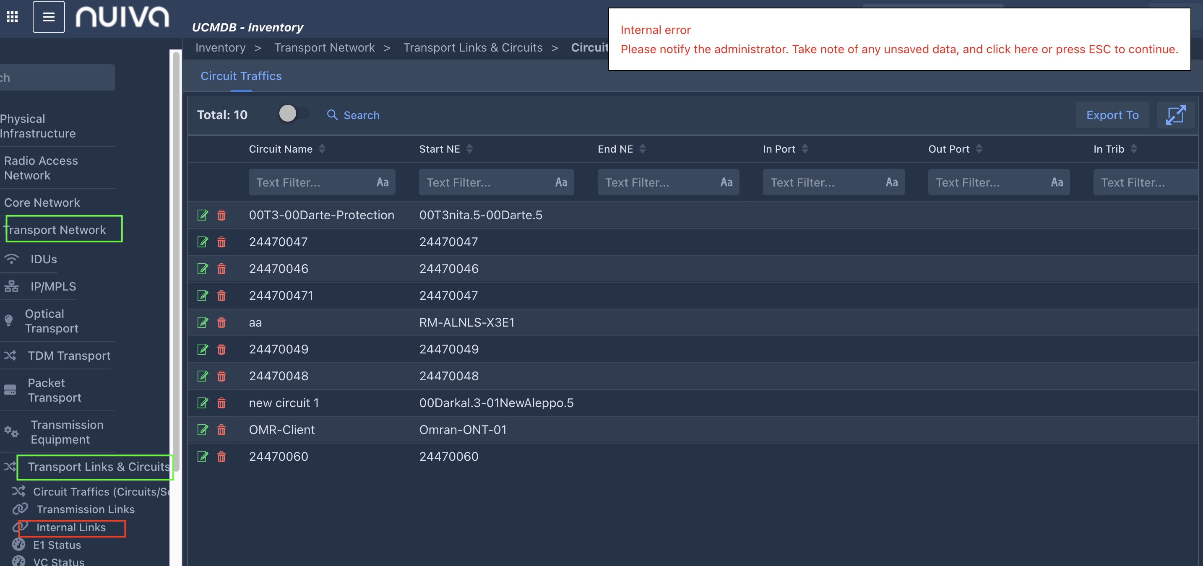Screen dimensions: 1203x566
Task: Click the Export To button
Action: pyautogui.click(x=1112, y=115)
